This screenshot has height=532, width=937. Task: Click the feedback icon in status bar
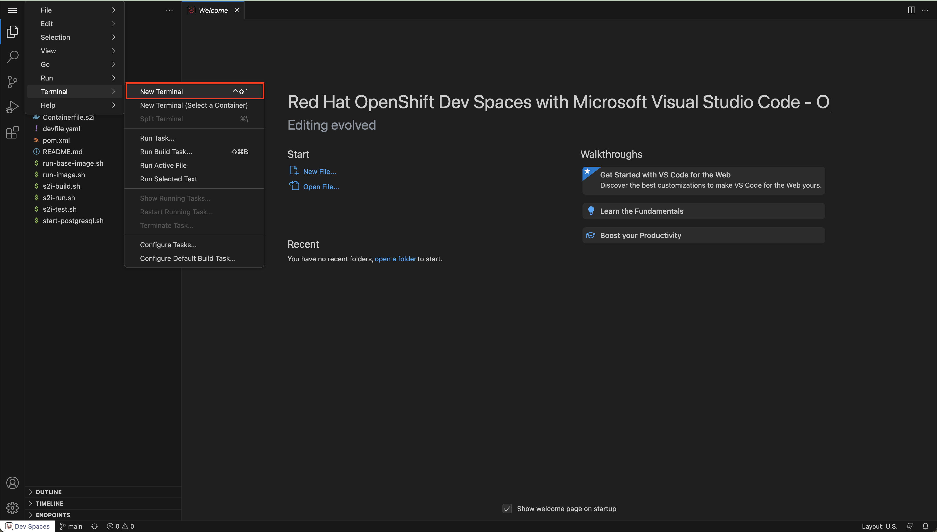pyautogui.click(x=910, y=526)
